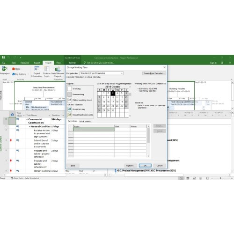The image size is (234, 234).
Task: Open the Store add-ins icon
Action: [14, 69]
